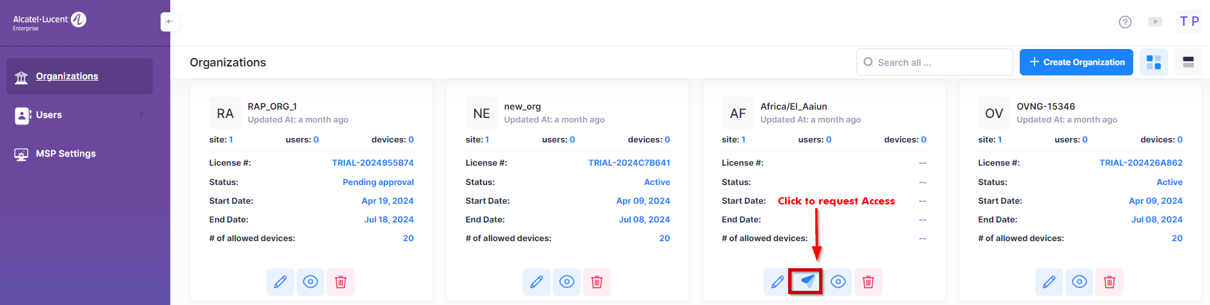Edit the new_org organization

536,282
